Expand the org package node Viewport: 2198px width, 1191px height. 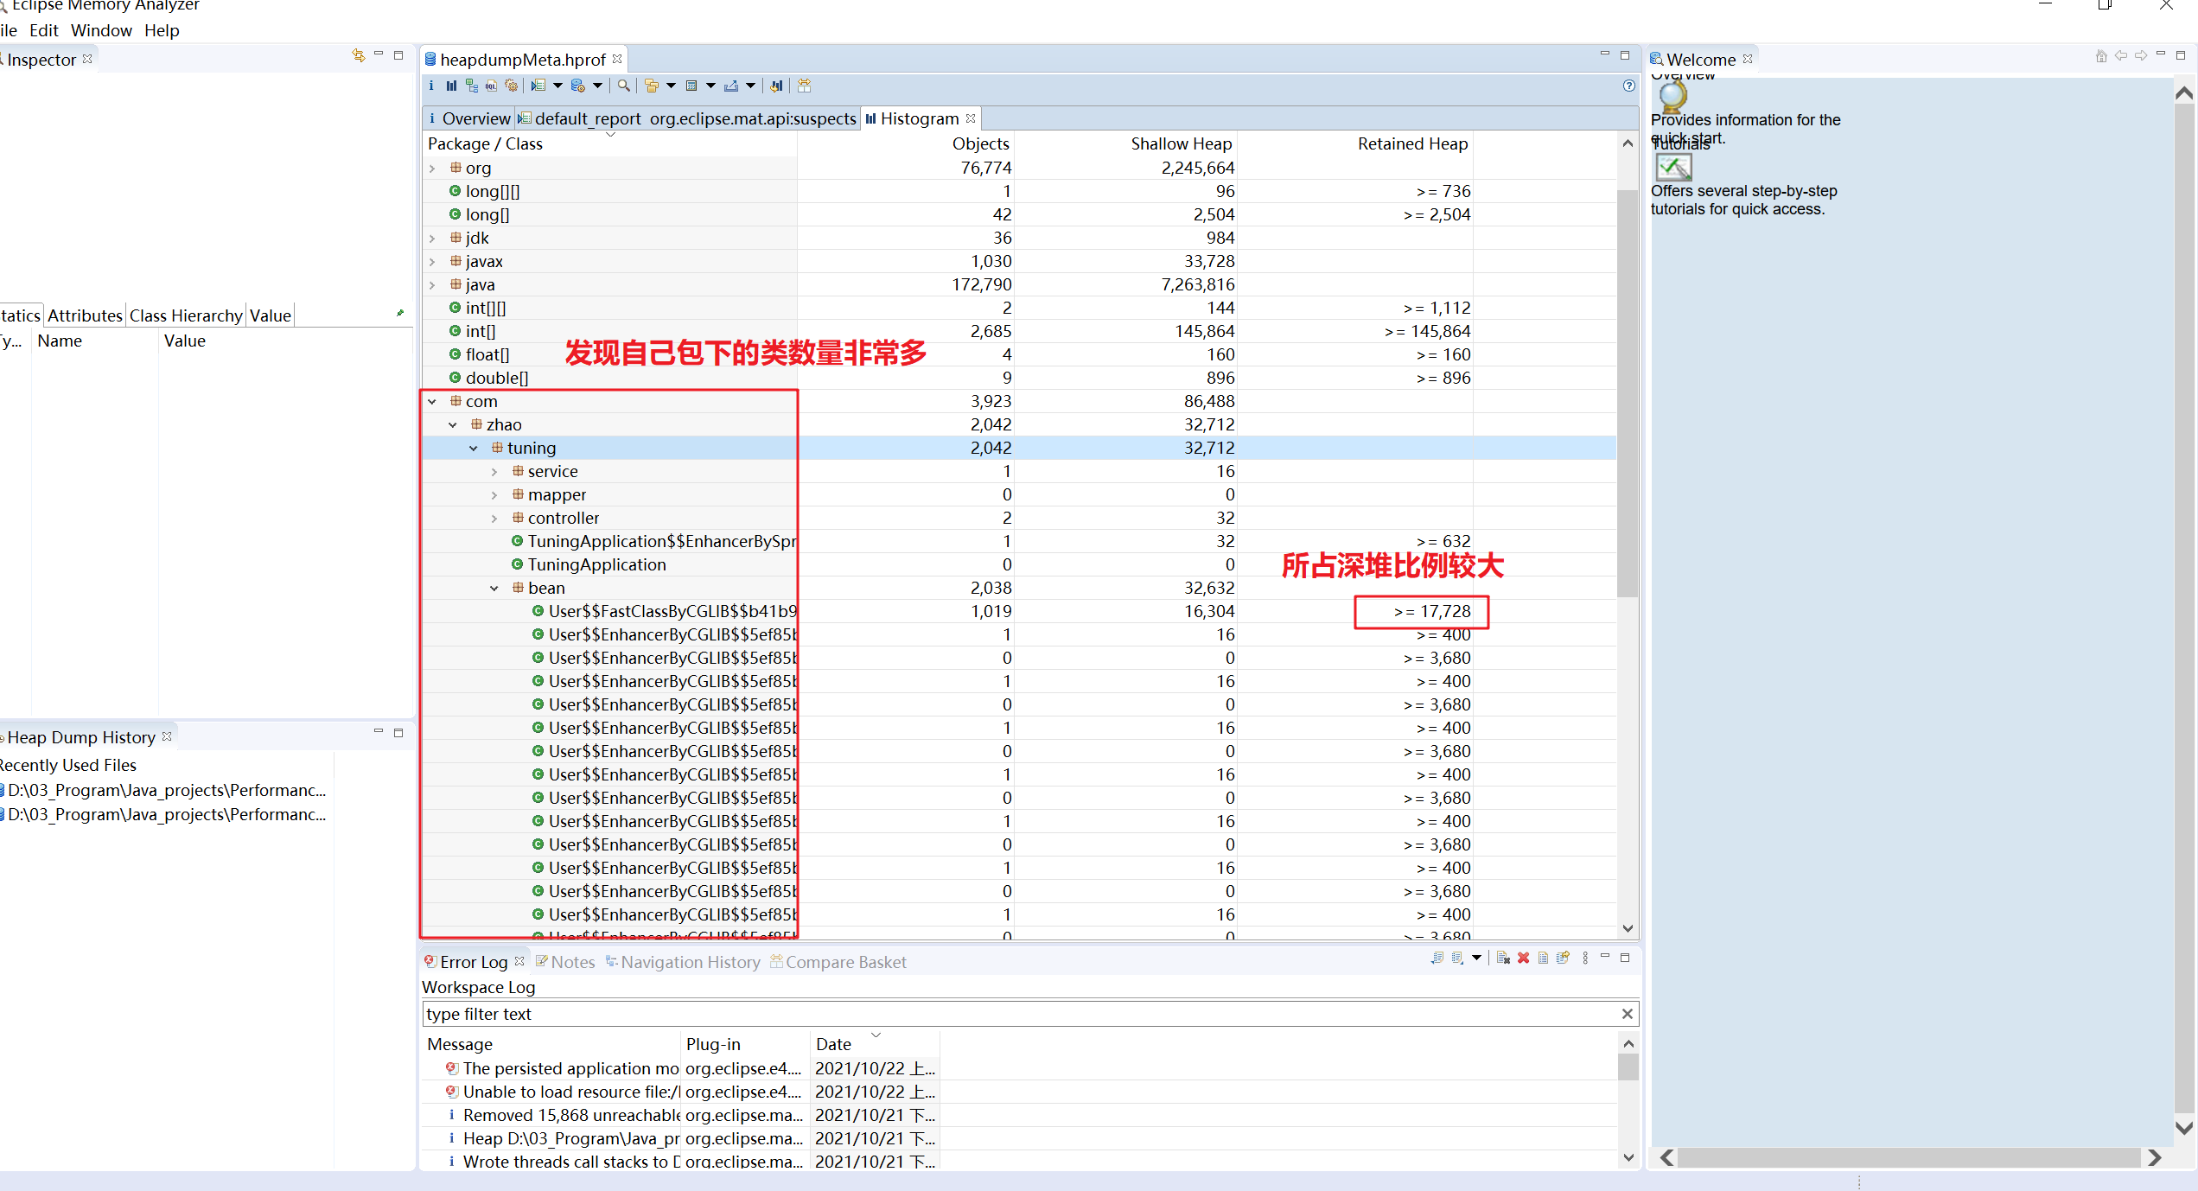point(432,169)
